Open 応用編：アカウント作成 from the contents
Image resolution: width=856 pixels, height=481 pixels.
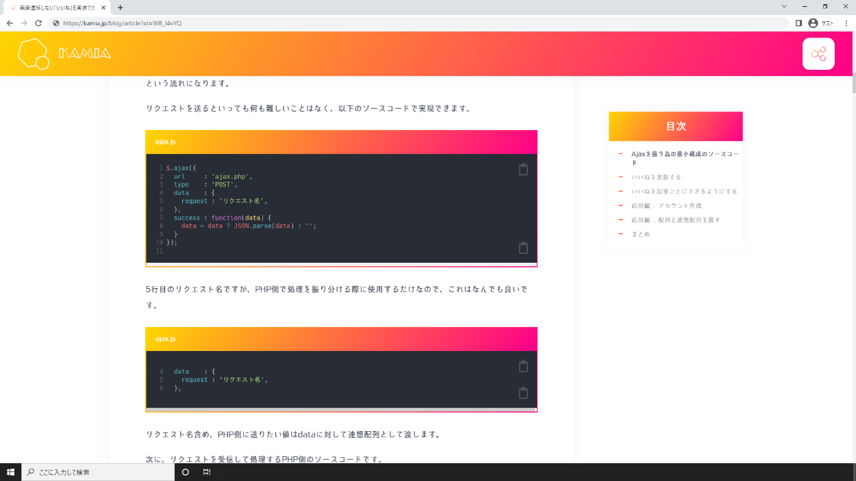tap(666, 205)
